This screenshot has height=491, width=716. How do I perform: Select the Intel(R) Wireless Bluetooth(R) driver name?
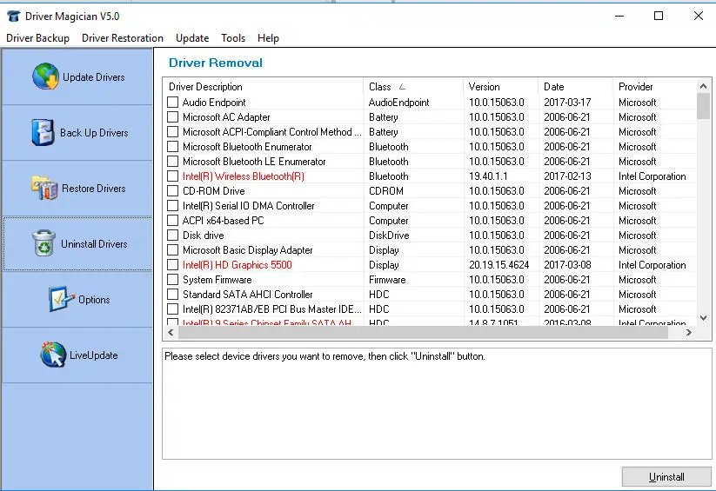point(244,176)
